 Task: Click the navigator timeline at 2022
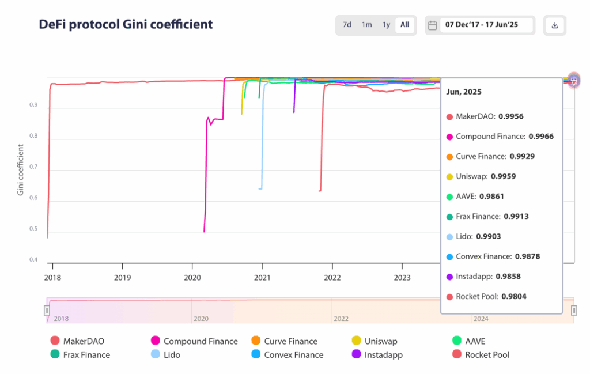pos(341,319)
